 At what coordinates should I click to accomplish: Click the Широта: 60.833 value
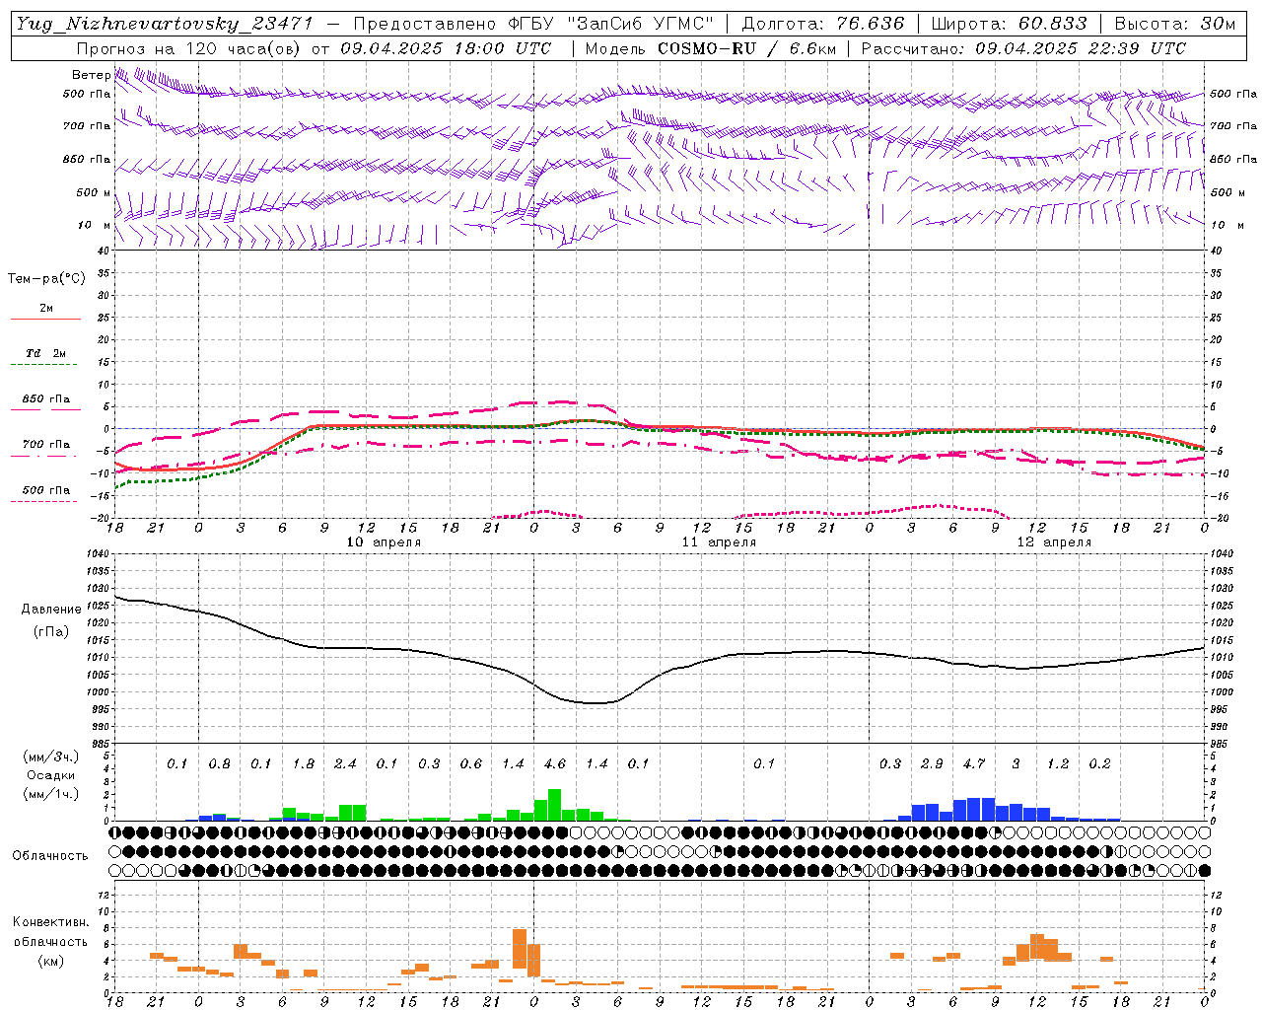click(1009, 24)
